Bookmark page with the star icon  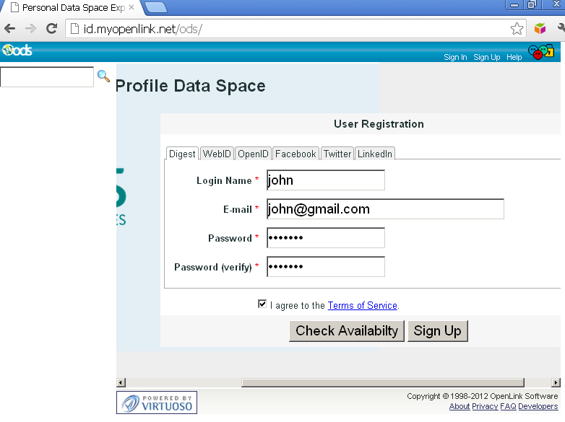click(x=517, y=29)
